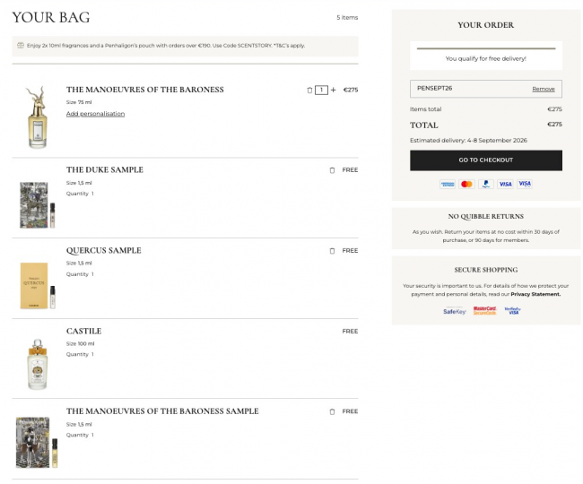Click the American Express payment icon
The image size is (583, 484).
(448, 184)
